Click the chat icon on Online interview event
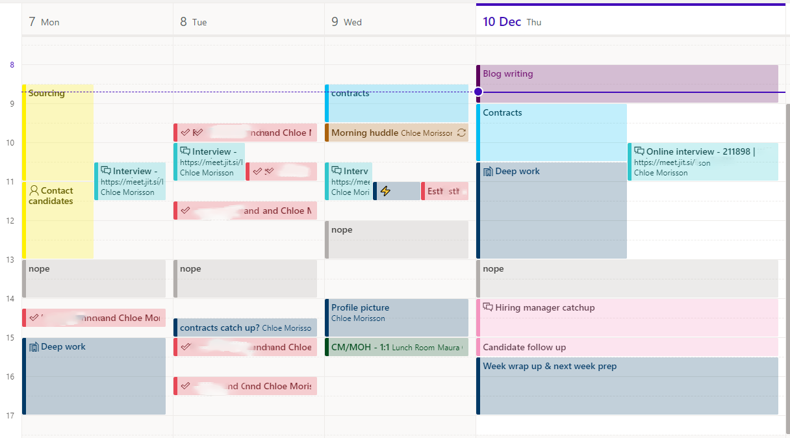 [639, 151]
